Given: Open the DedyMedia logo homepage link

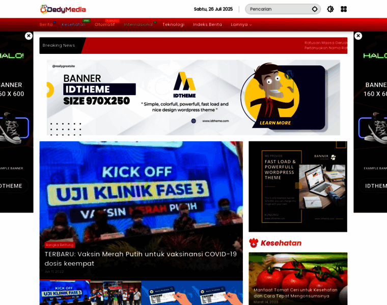Looking at the screenshot, I should tap(63, 9).
